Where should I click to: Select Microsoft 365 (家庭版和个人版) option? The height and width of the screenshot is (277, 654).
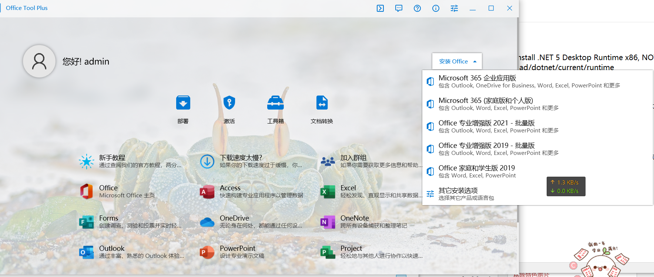(x=537, y=104)
